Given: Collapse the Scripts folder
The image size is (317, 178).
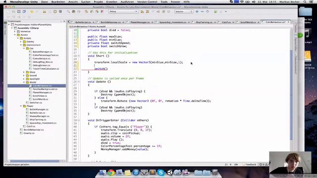Looking at the screenshot, I should (18, 38).
